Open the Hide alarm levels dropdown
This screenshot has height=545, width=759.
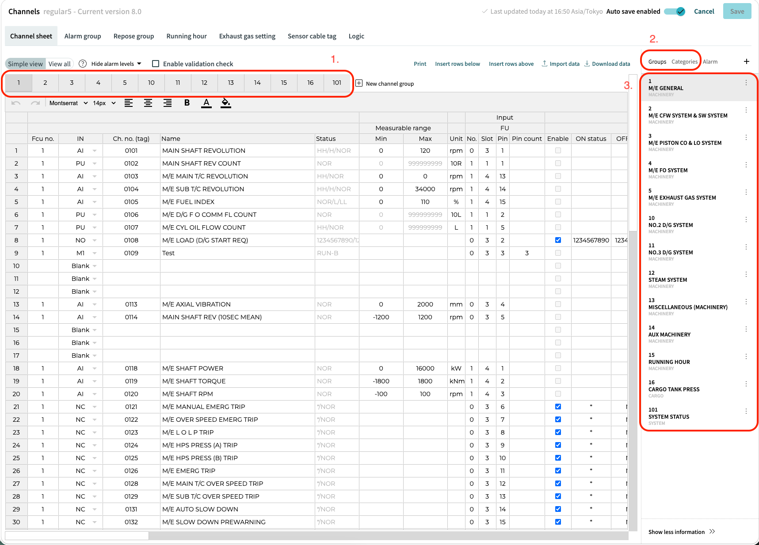(116, 64)
